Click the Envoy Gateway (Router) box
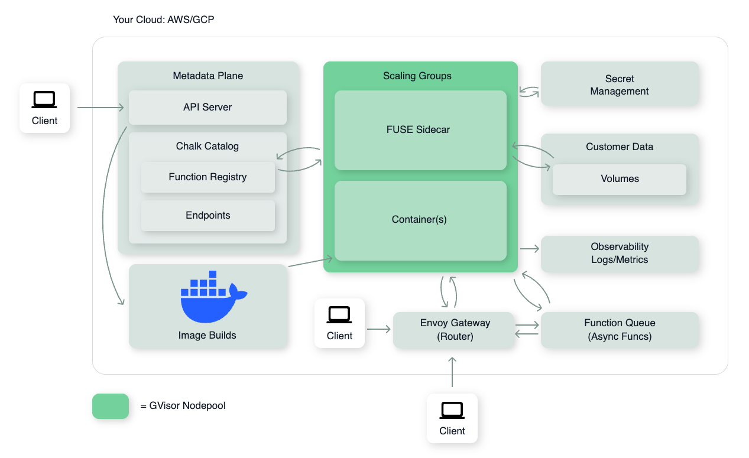Screen dimensions: 749x458 click(x=455, y=330)
